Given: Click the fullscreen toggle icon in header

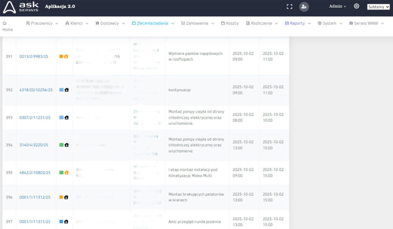Looking at the screenshot, I should 290,7.
